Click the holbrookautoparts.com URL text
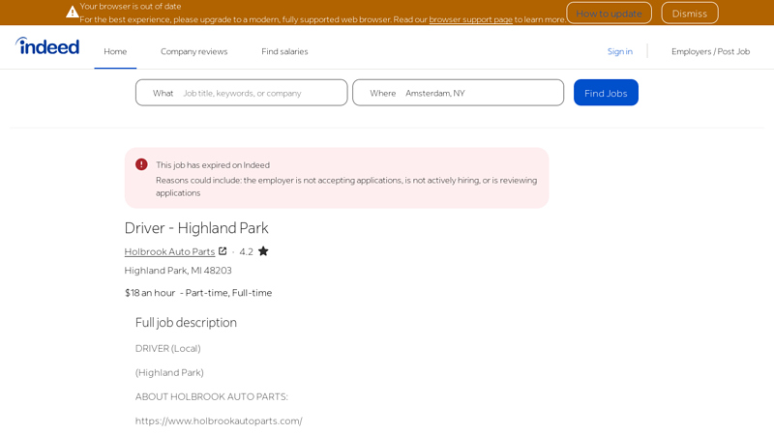 coord(219,420)
